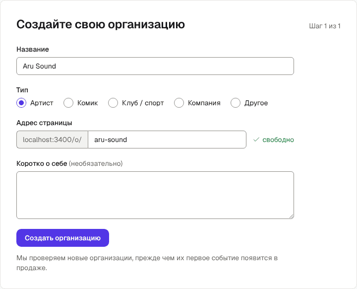Click the (необязательно) hint text
This screenshot has height=289, width=357.
[x=96, y=163]
